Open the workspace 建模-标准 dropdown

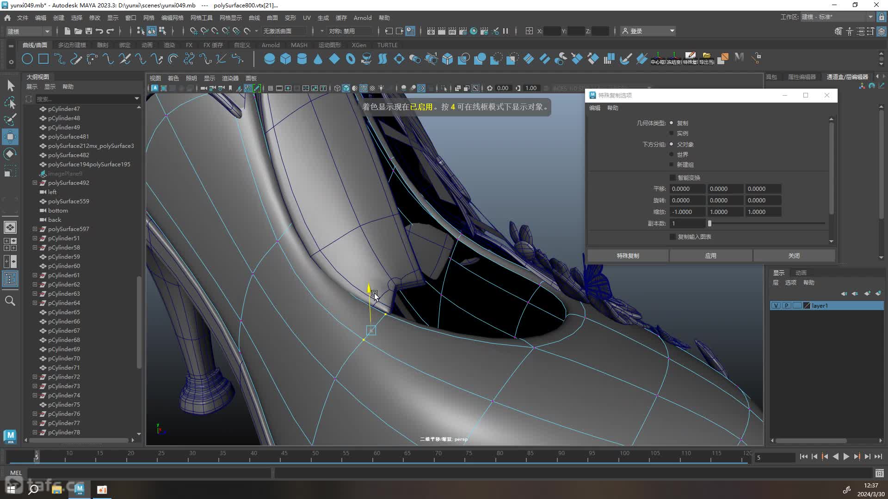837,17
